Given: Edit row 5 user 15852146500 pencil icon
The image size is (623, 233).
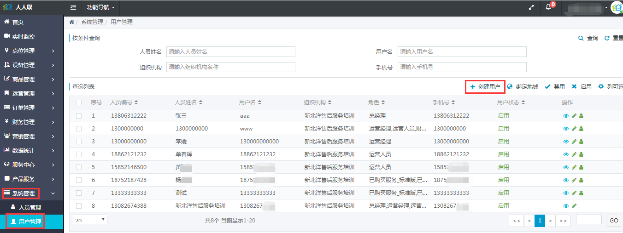Looking at the screenshot, I should [x=574, y=167].
